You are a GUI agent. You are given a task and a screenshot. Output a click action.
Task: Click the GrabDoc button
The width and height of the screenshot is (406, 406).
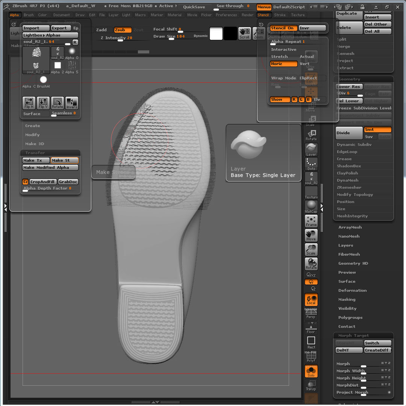point(68,182)
